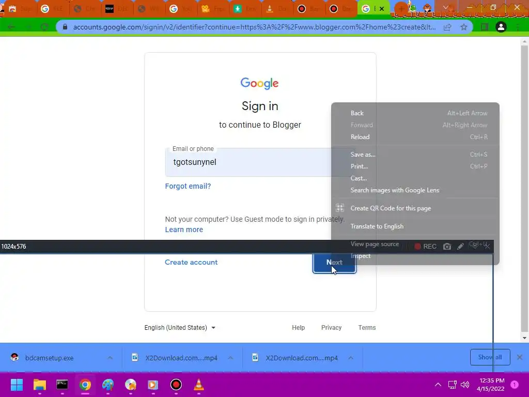
Task: Click the page scrollbar down arrow
Action: [x=524, y=338]
